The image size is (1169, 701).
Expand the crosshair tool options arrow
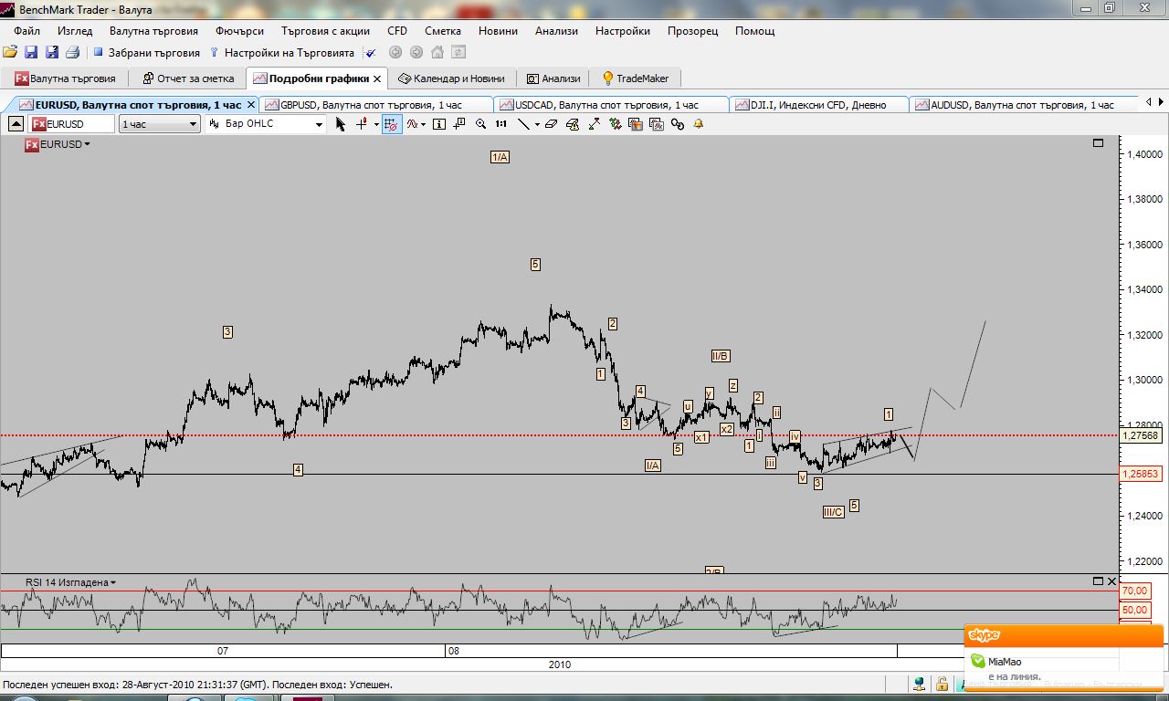(x=376, y=124)
